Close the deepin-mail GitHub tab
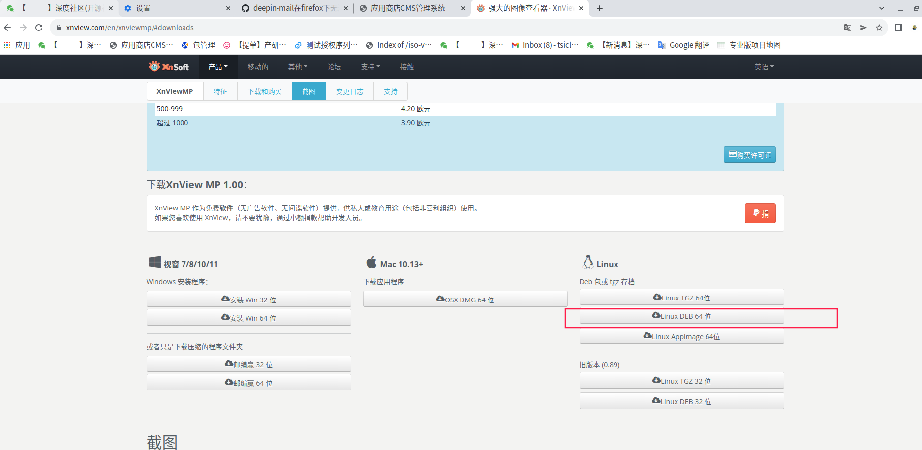 coord(346,8)
